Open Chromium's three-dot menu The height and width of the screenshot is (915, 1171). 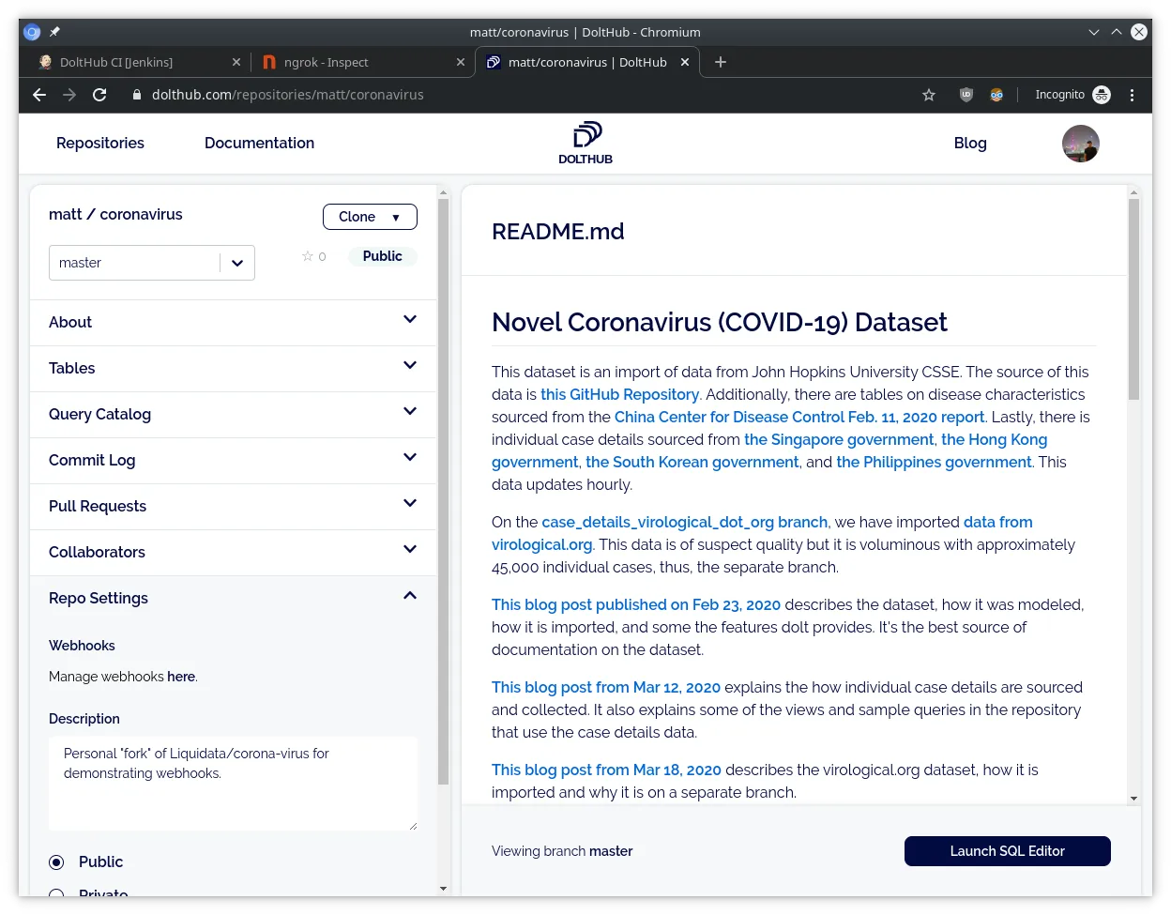click(1133, 95)
